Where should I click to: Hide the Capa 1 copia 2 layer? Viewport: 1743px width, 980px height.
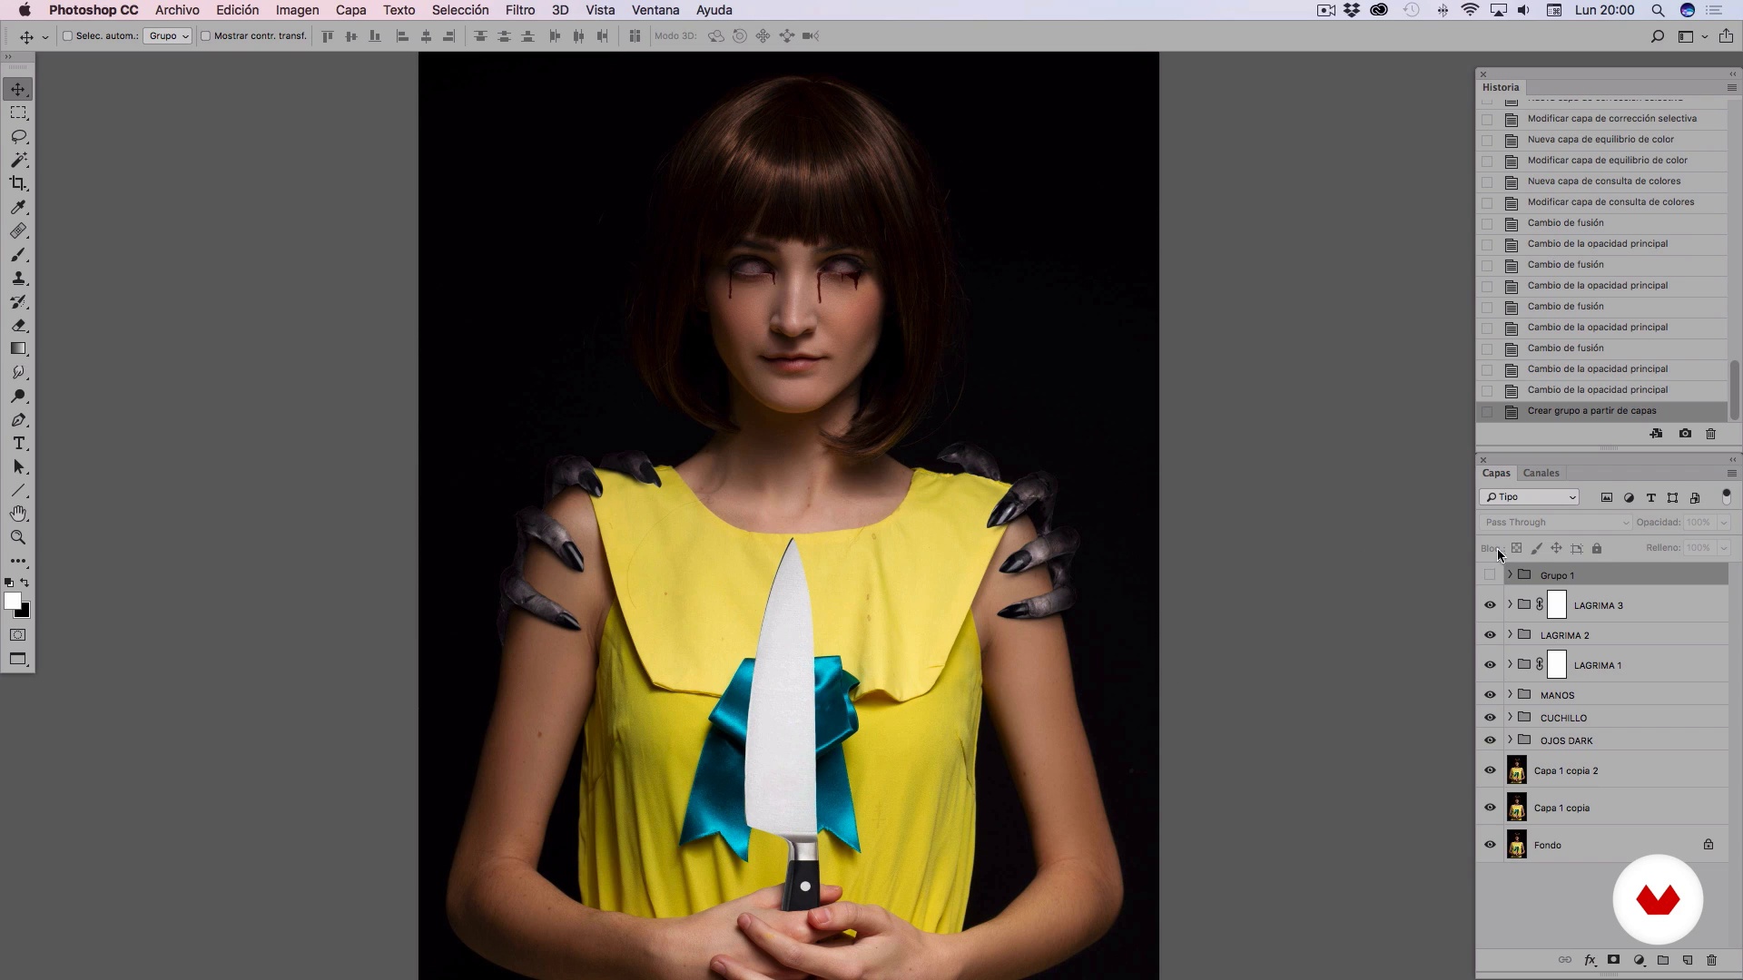click(1490, 770)
